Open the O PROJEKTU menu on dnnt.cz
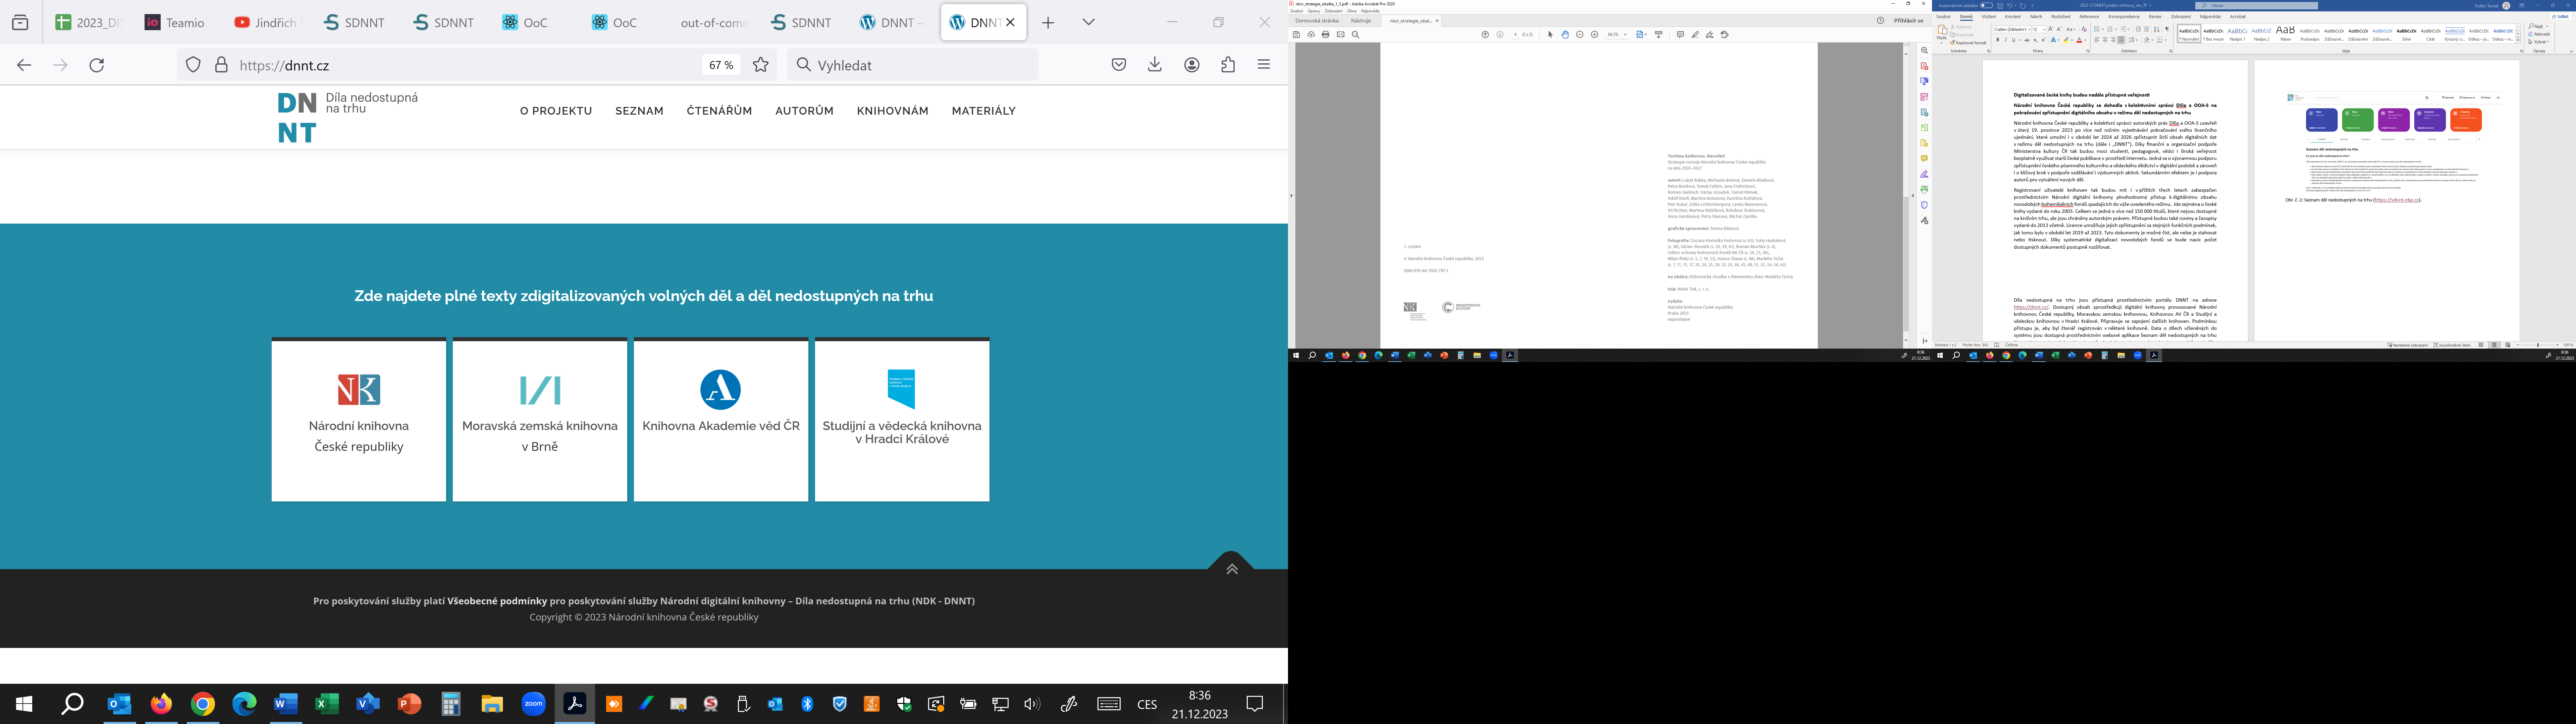The image size is (2576, 724). click(556, 111)
